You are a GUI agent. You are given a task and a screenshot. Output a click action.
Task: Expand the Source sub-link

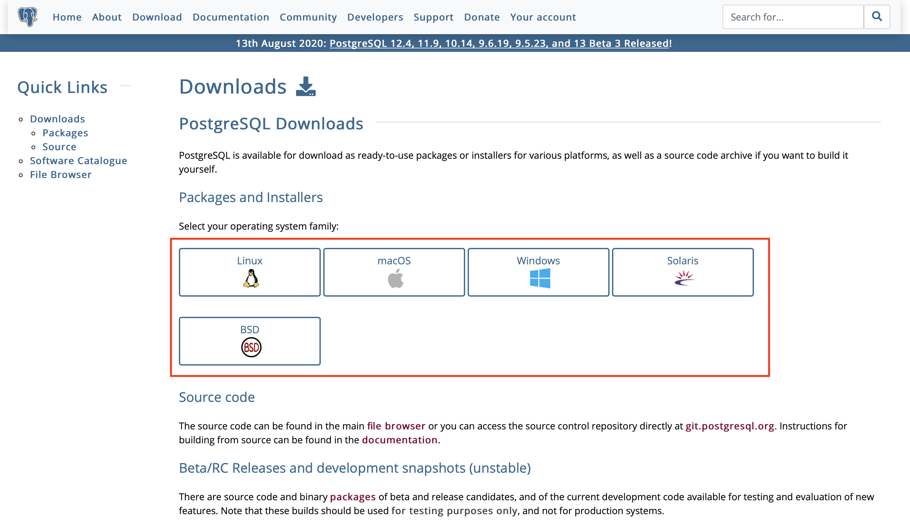click(59, 147)
